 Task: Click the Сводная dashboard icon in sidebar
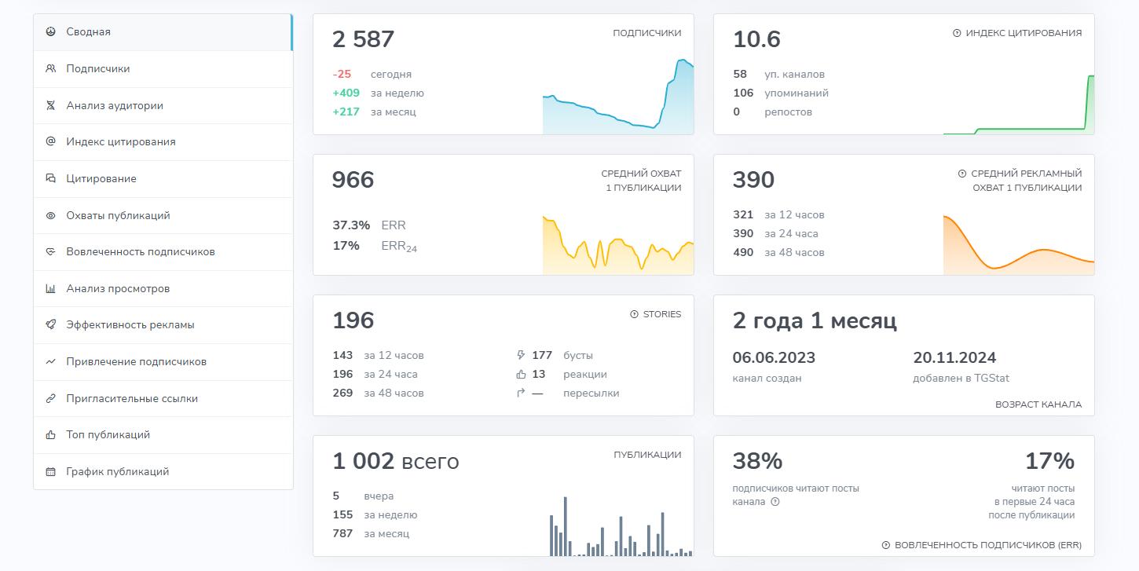50,32
